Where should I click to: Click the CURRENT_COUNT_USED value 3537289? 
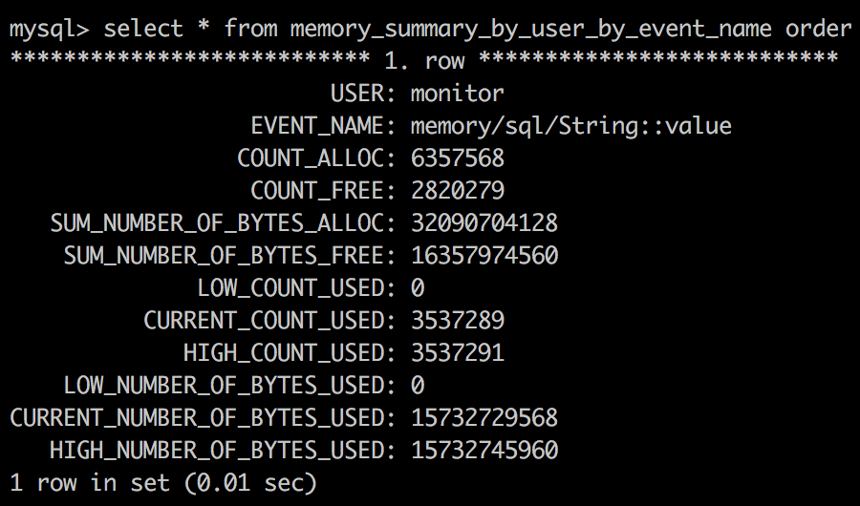tap(457, 321)
